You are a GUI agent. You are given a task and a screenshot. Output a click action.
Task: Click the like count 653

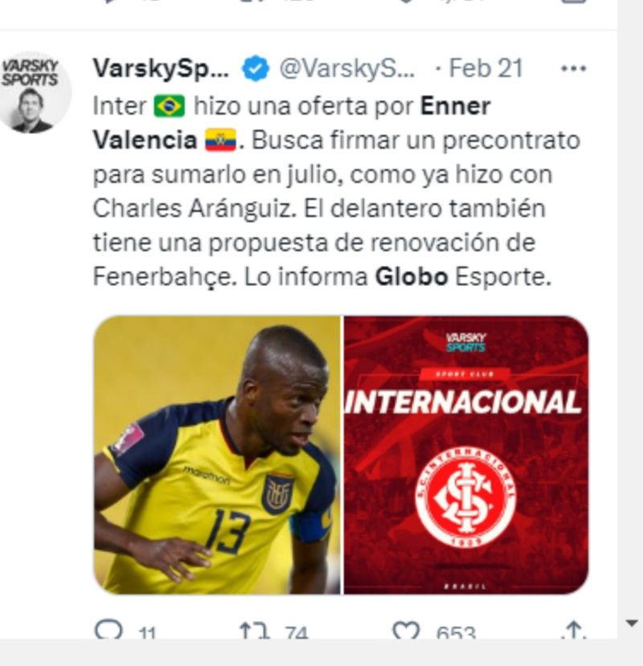pos(456,633)
